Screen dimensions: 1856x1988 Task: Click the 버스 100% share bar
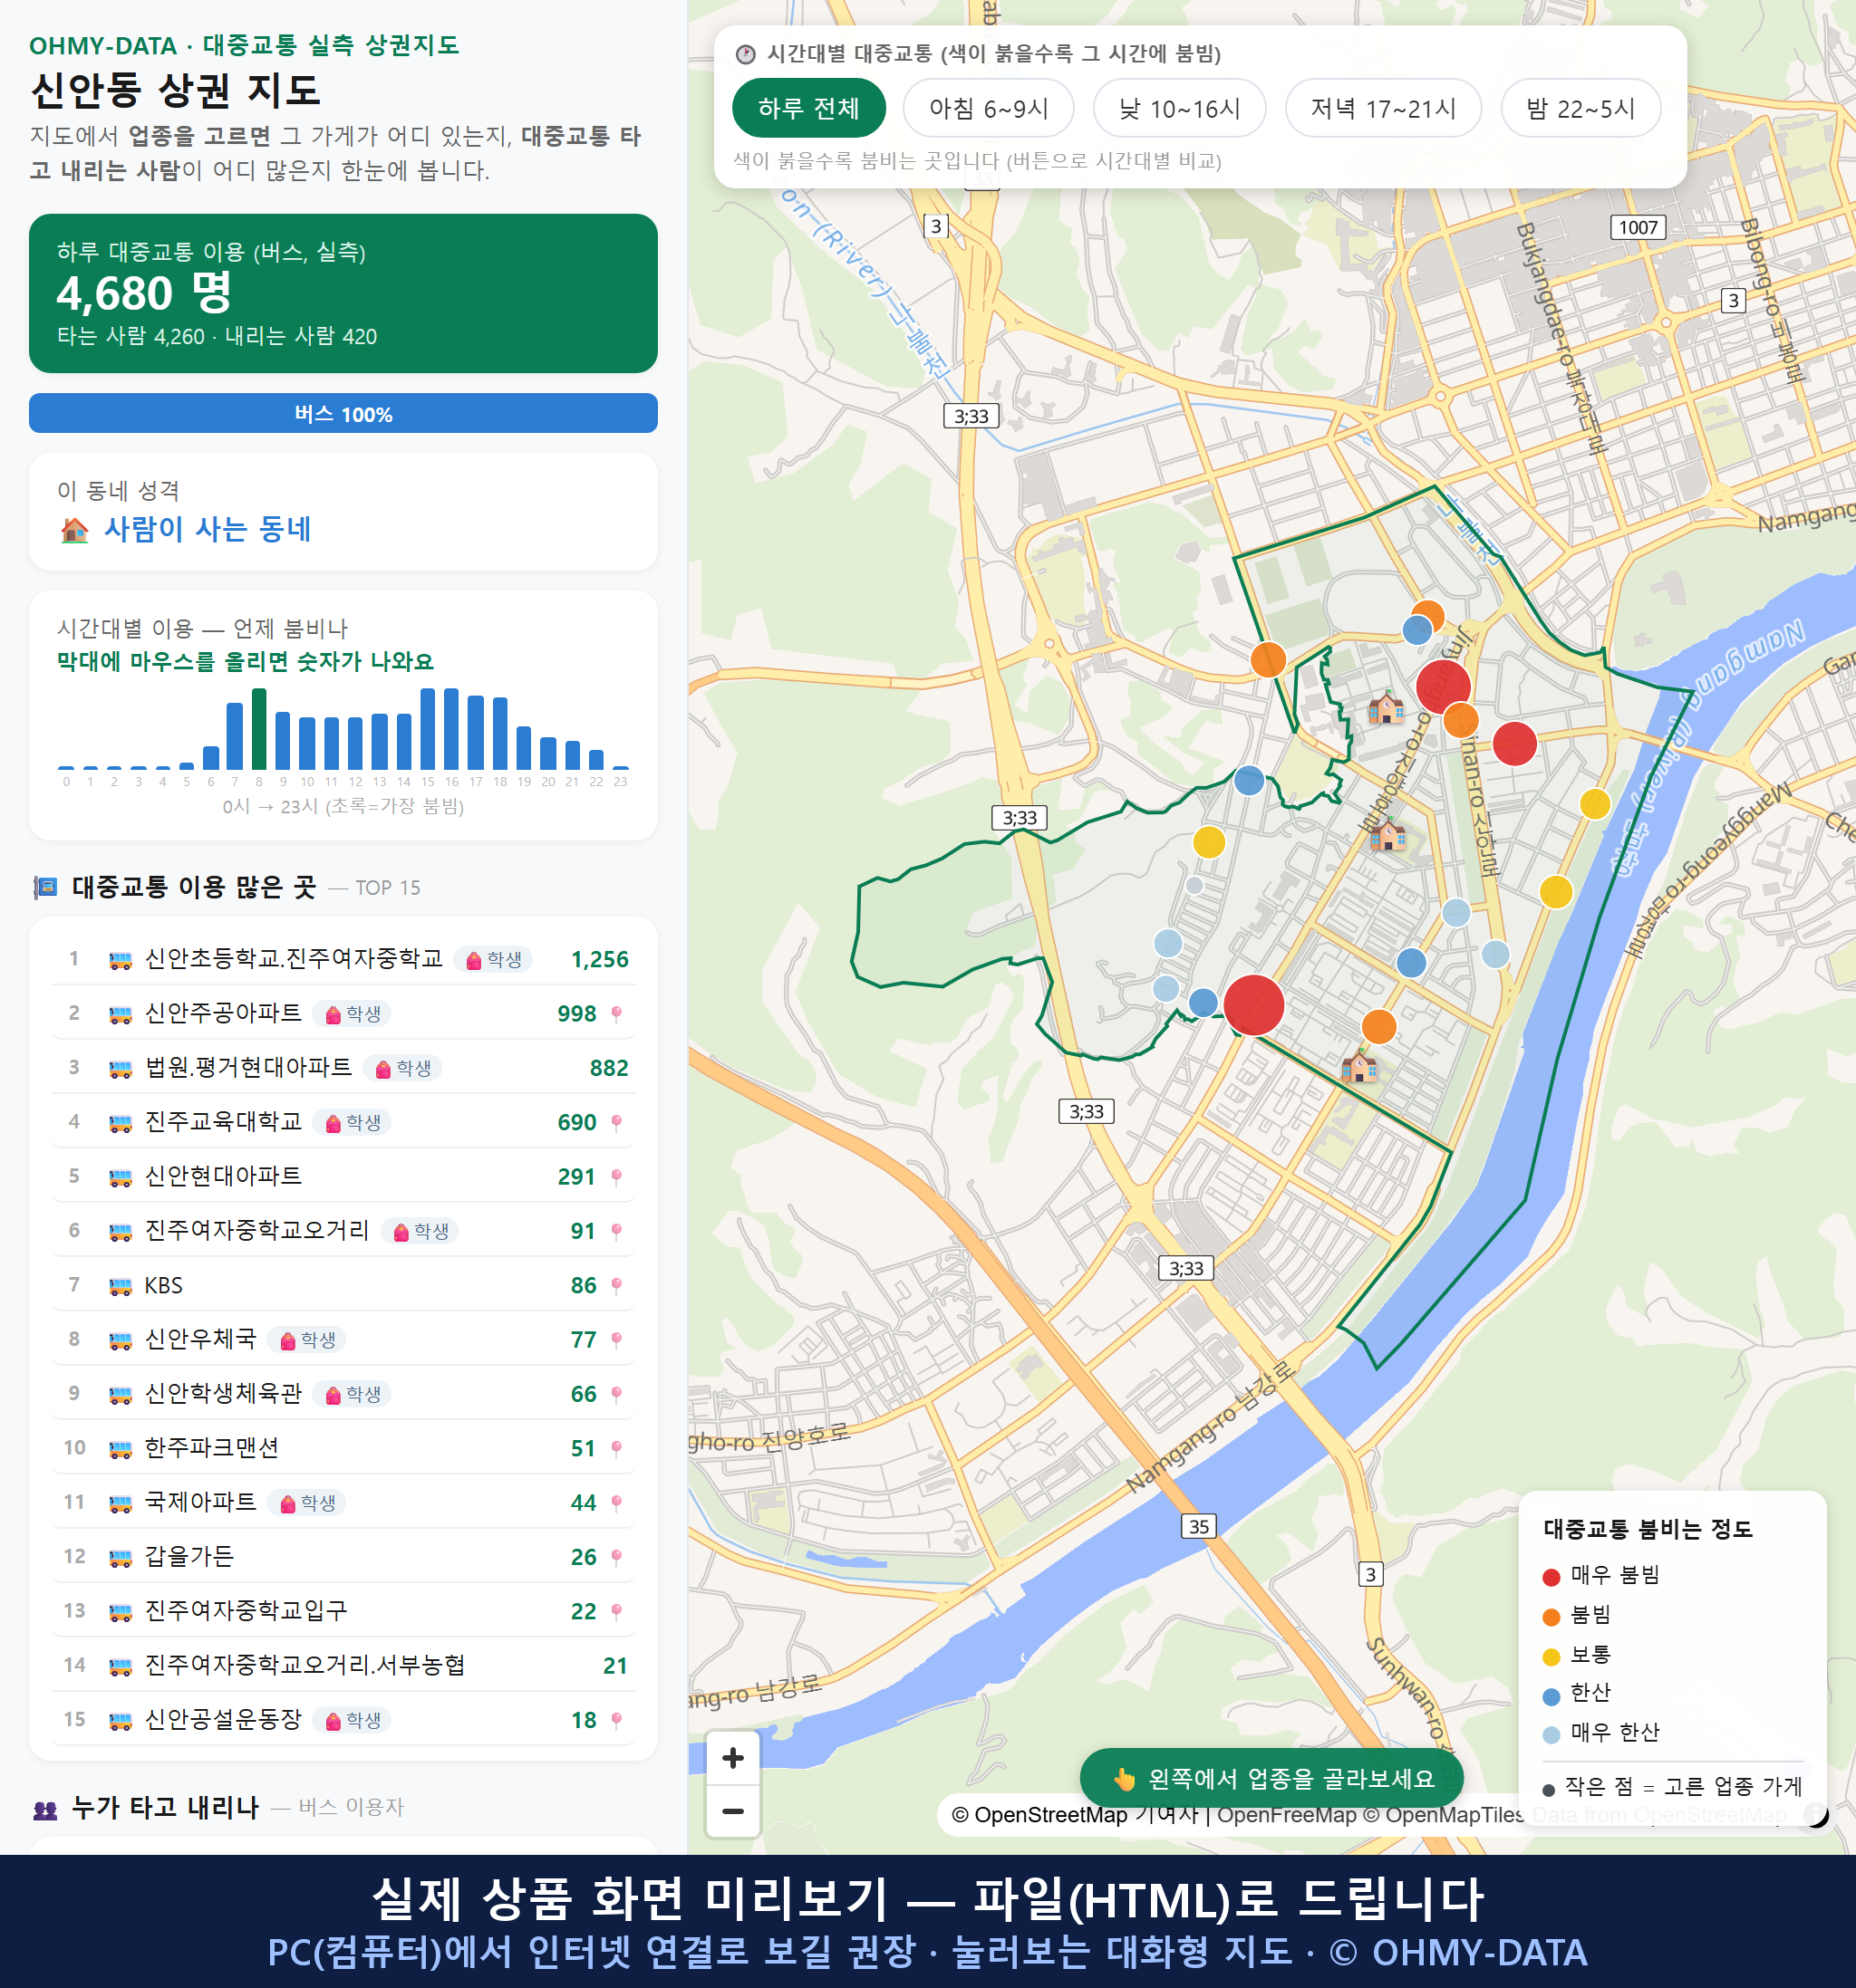pos(343,413)
